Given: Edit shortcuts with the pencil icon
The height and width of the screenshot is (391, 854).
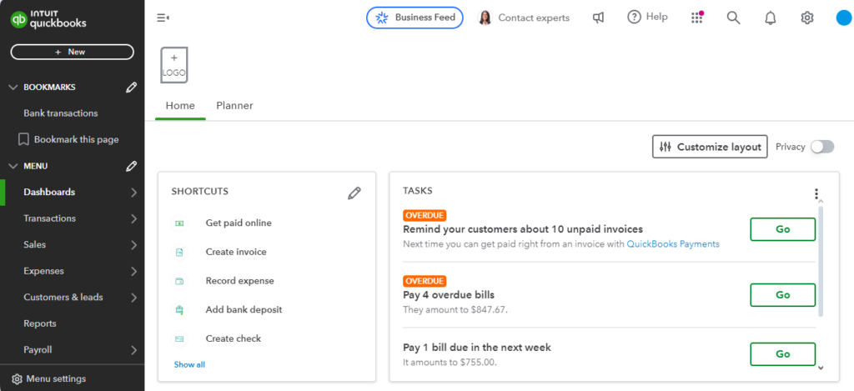Looking at the screenshot, I should [354, 193].
